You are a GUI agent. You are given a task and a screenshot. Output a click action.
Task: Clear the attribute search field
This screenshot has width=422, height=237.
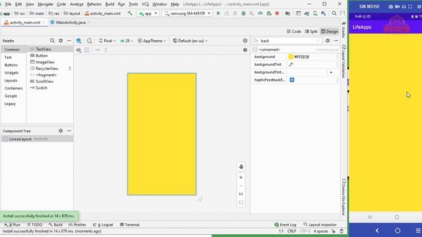[318, 41]
